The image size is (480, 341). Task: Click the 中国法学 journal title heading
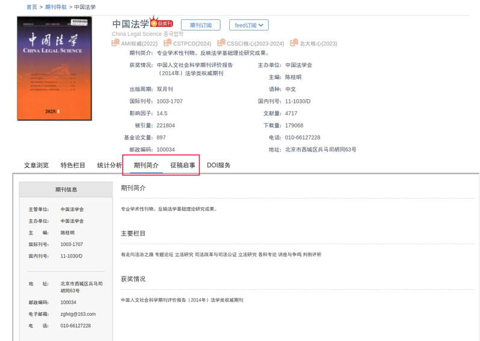coord(131,24)
